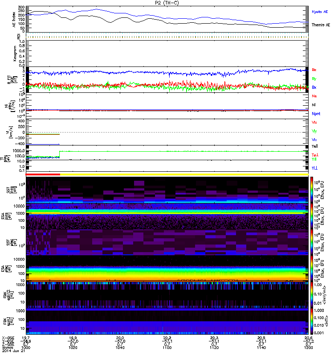Select the X-GSE value "20.2"
Screen dimensions: 334x357
click(167, 338)
